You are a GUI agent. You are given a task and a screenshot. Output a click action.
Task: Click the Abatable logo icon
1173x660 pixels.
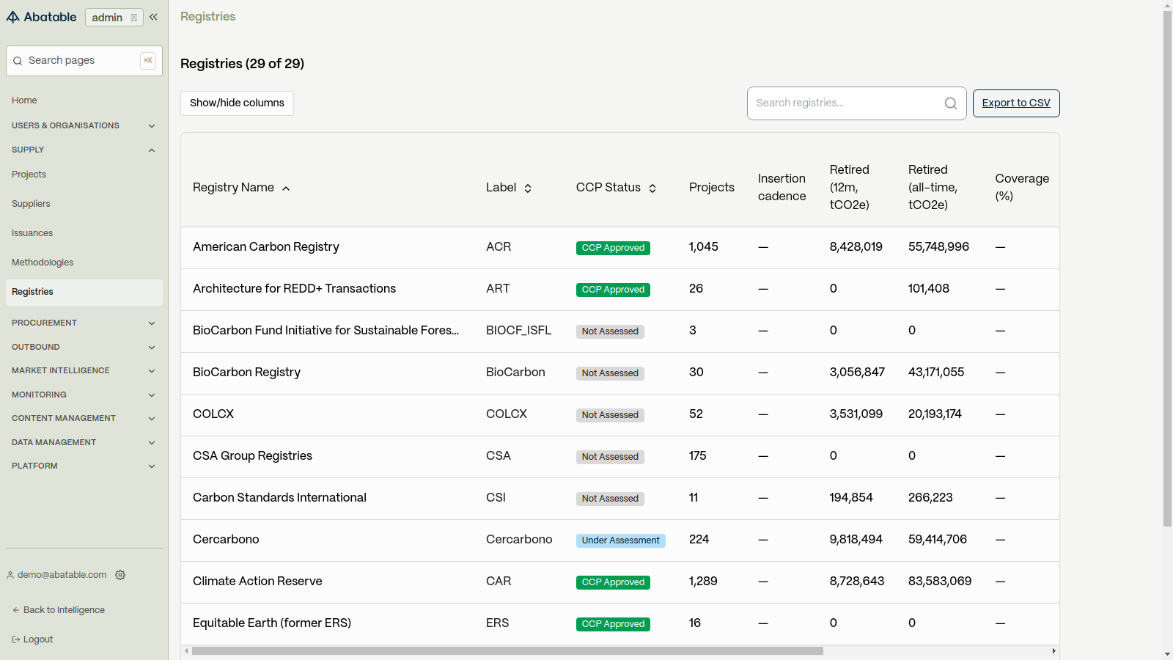click(x=13, y=17)
